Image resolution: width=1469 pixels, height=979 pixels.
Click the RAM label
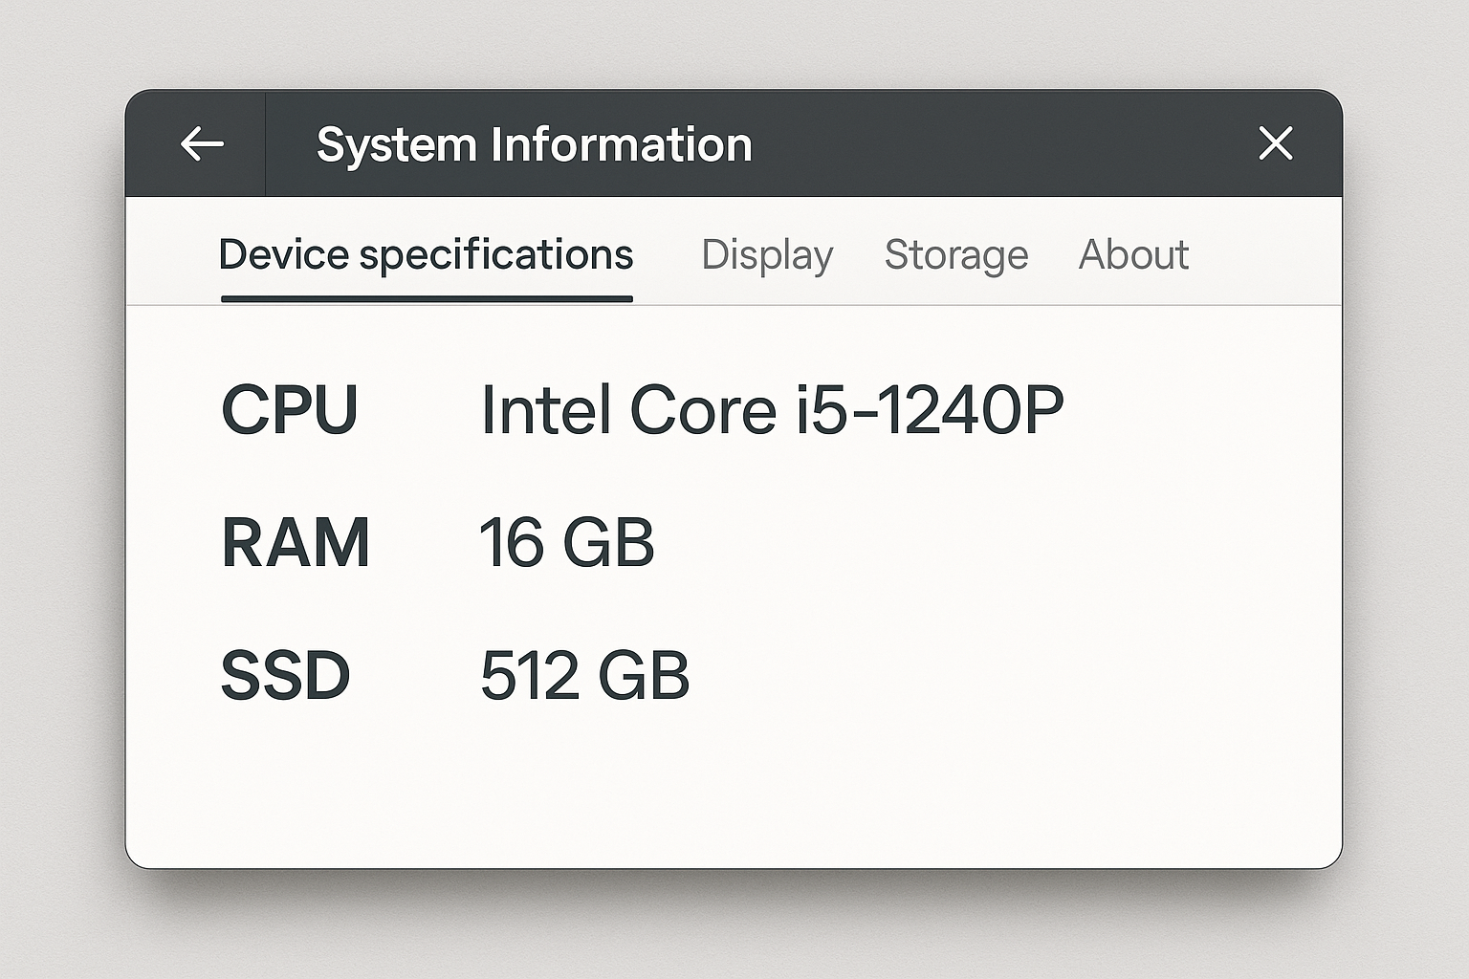click(296, 543)
